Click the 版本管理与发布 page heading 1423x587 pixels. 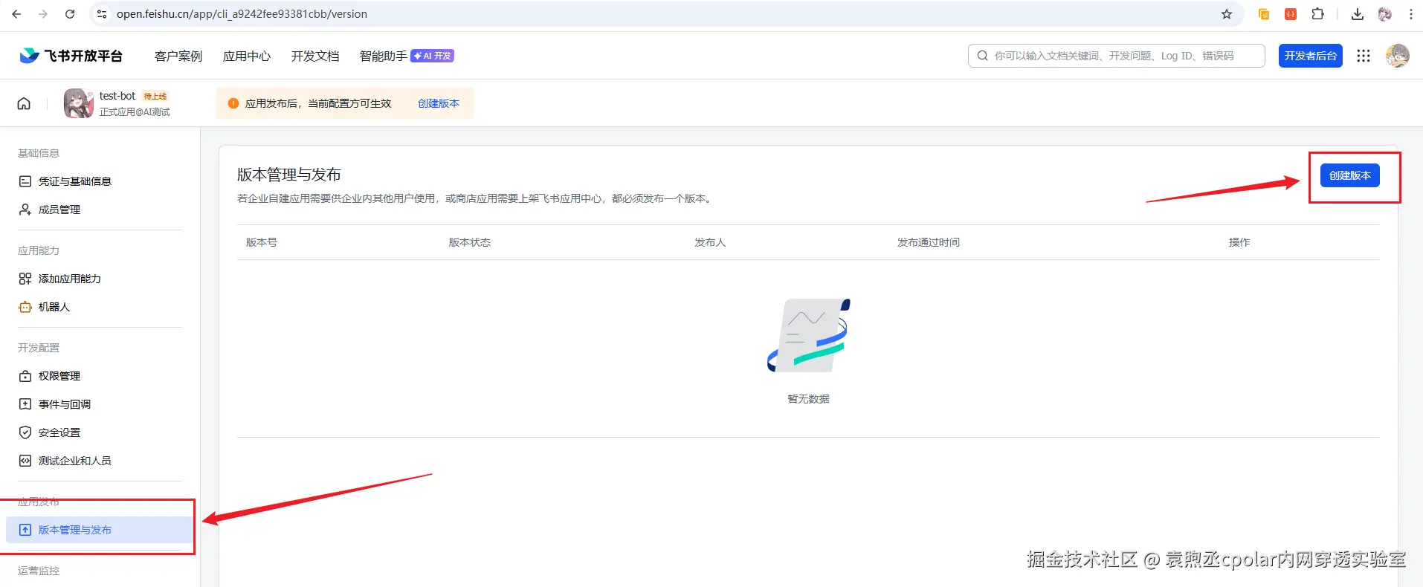(289, 175)
